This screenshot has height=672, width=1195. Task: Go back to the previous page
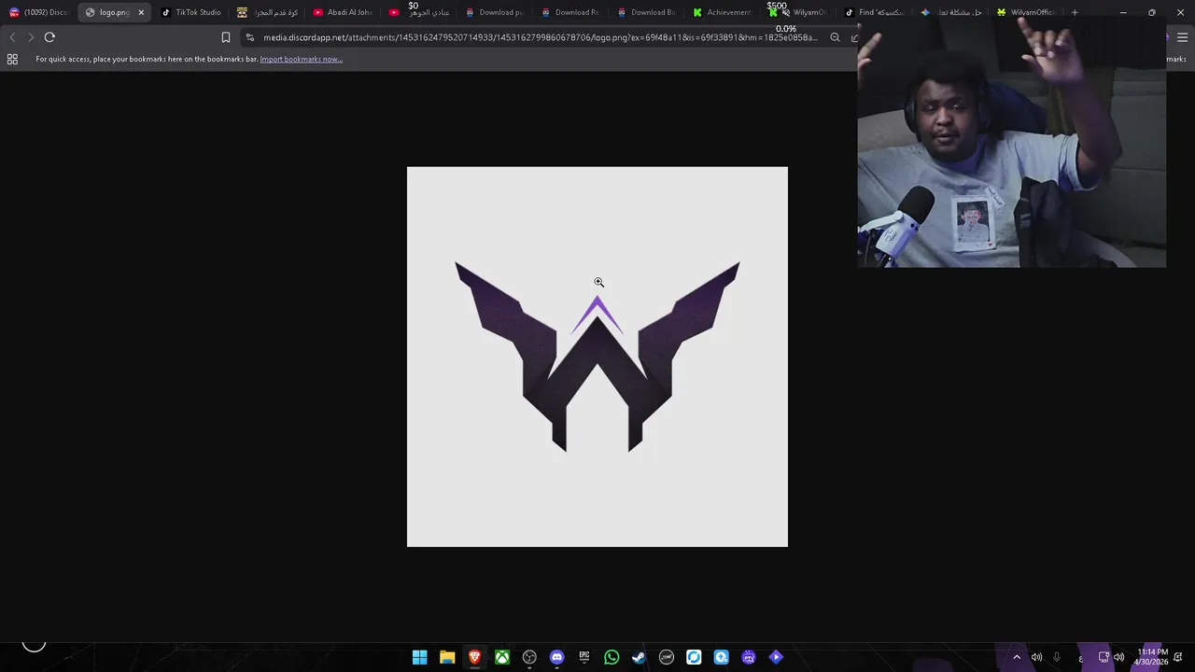click(x=12, y=37)
